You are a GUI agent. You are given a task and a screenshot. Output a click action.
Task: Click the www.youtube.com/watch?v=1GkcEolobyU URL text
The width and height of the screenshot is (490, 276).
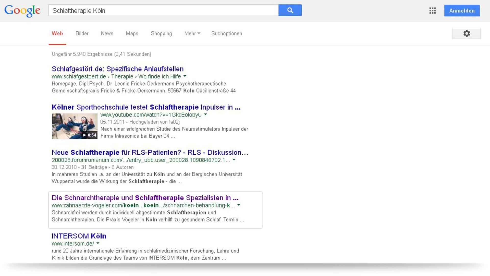tap(151, 115)
